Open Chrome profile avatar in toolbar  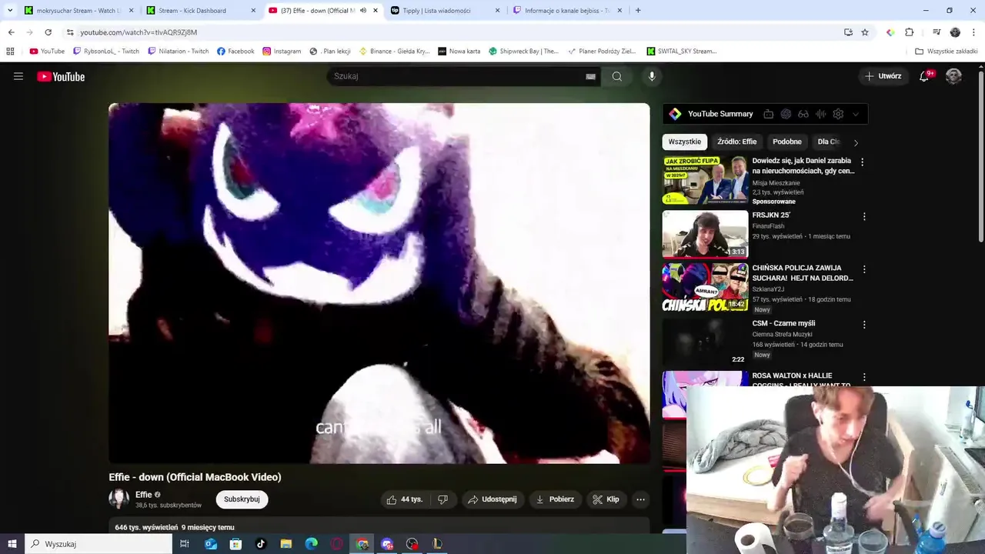click(x=955, y=32)
